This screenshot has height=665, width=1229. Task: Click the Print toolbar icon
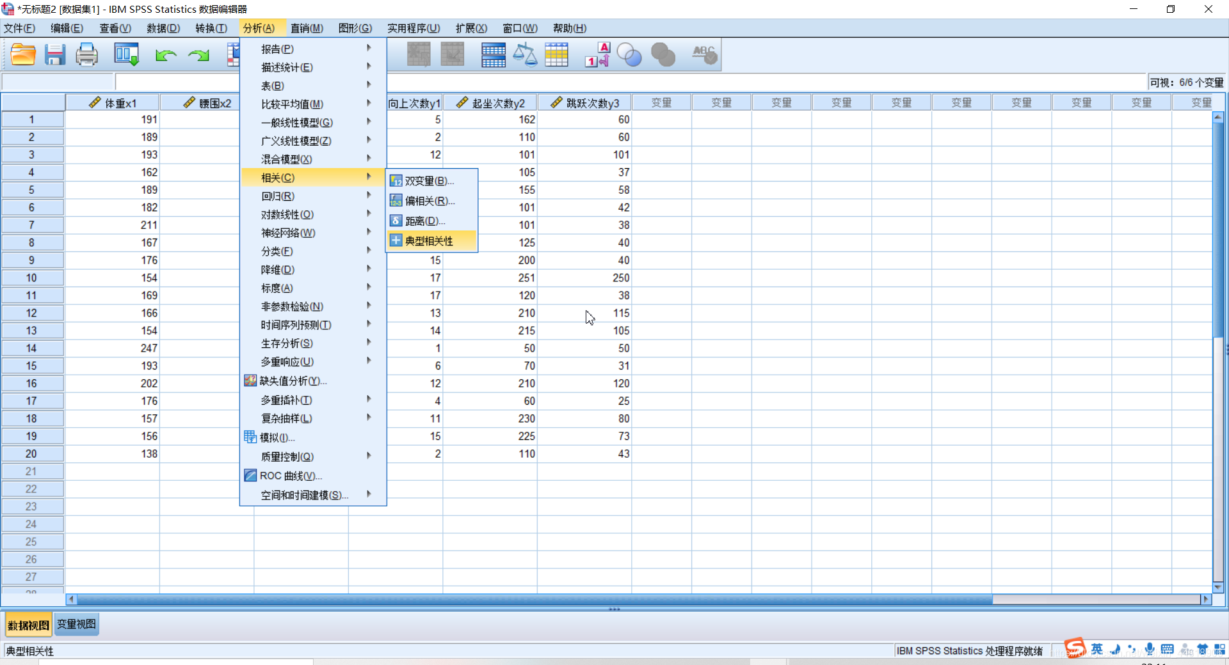pos(87,55)
